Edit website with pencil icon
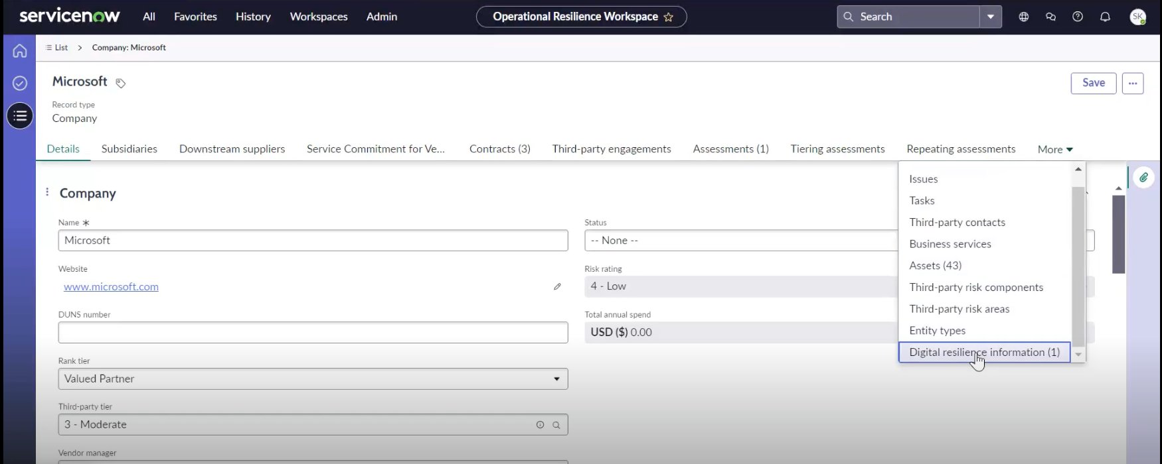The image size is (1162, 464). pyautogui.click(x=557, y=286)
